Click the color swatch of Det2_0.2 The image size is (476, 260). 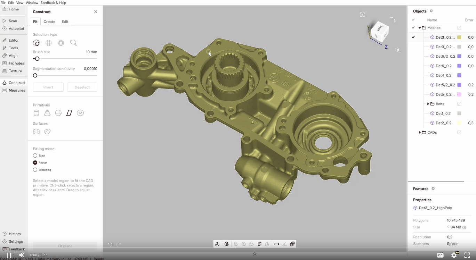[x=459, y=123]
